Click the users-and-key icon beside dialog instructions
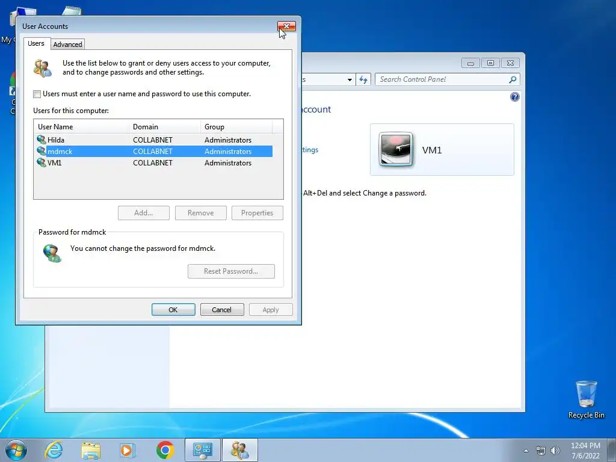 [x=43, y=68]
